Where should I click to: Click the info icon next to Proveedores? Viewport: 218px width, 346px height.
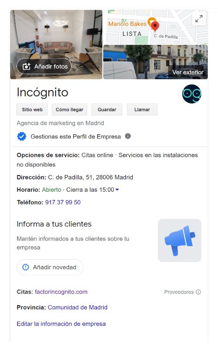pyautogui.click(x=198, y=292)
